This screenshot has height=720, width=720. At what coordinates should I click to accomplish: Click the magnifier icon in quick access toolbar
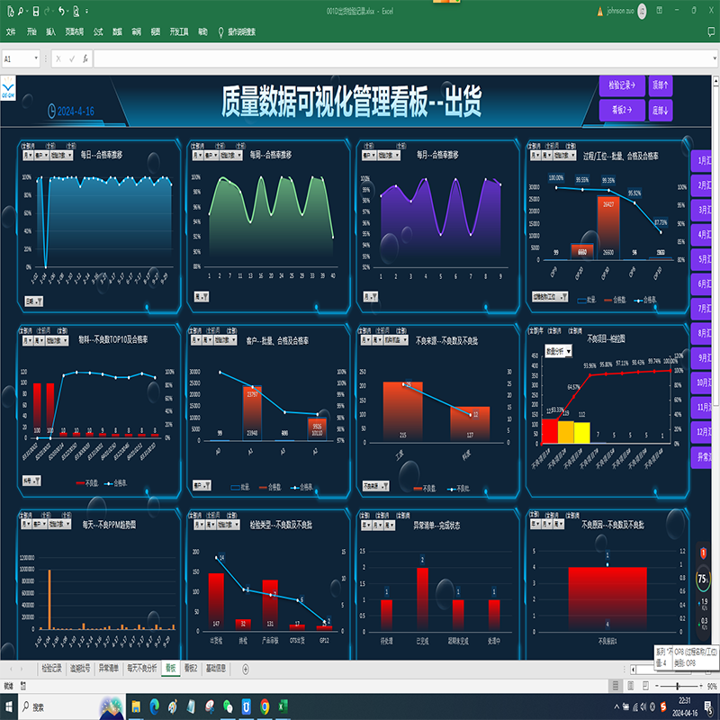(21, 12)
